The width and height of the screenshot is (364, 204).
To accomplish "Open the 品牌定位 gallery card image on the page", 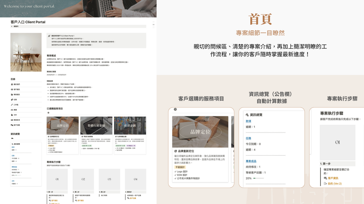I will [x=63, y=125].
